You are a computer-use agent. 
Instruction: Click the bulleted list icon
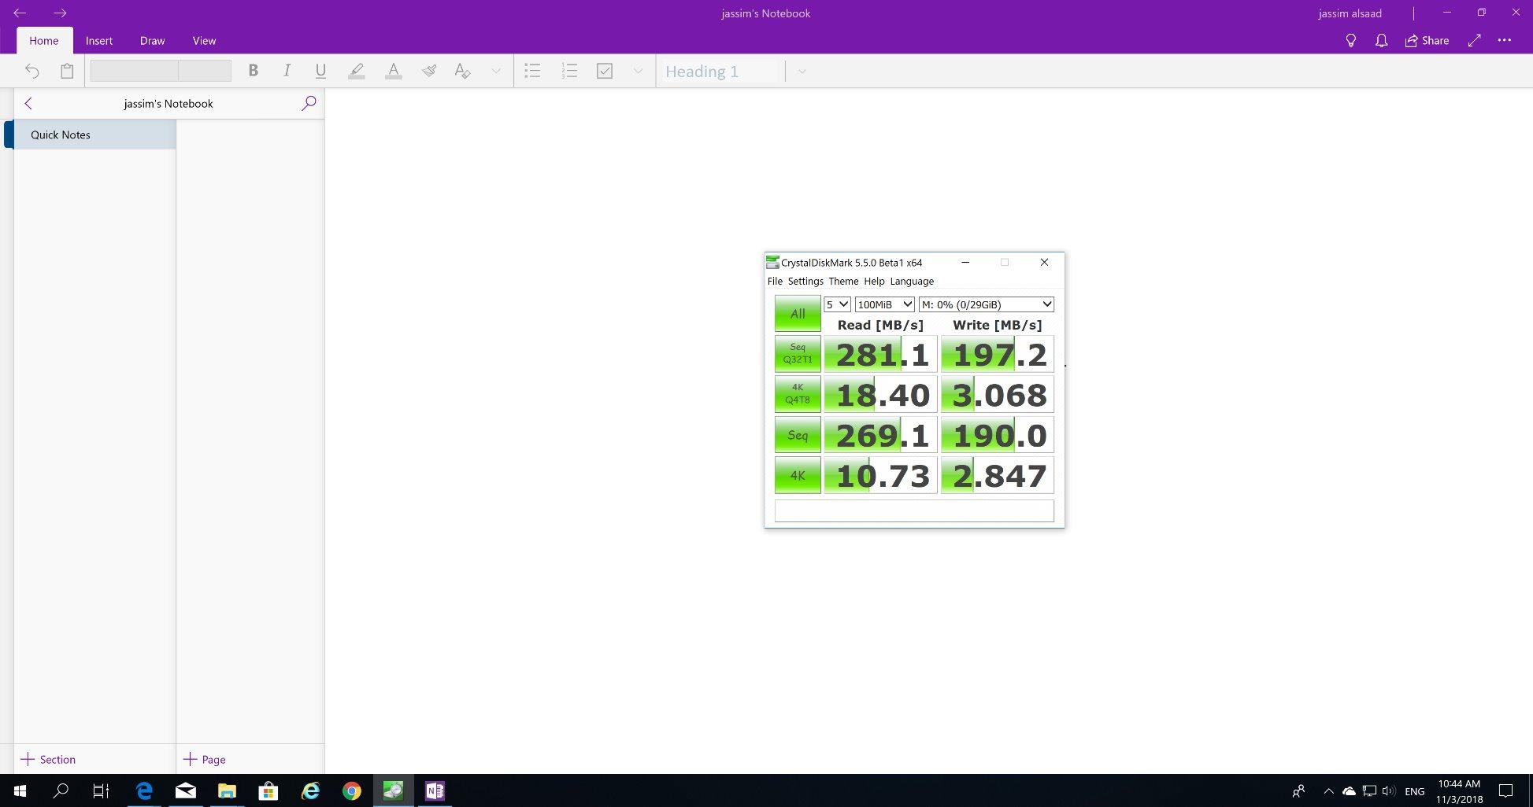tap(532, 71)
